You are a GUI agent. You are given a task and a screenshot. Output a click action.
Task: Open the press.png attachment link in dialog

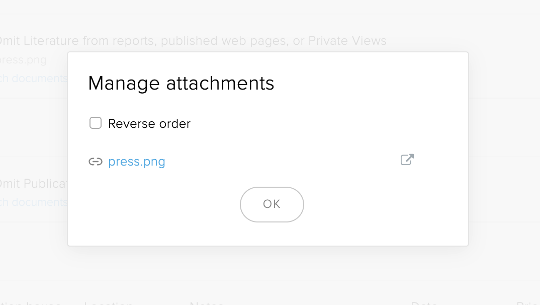coord(137,162)
